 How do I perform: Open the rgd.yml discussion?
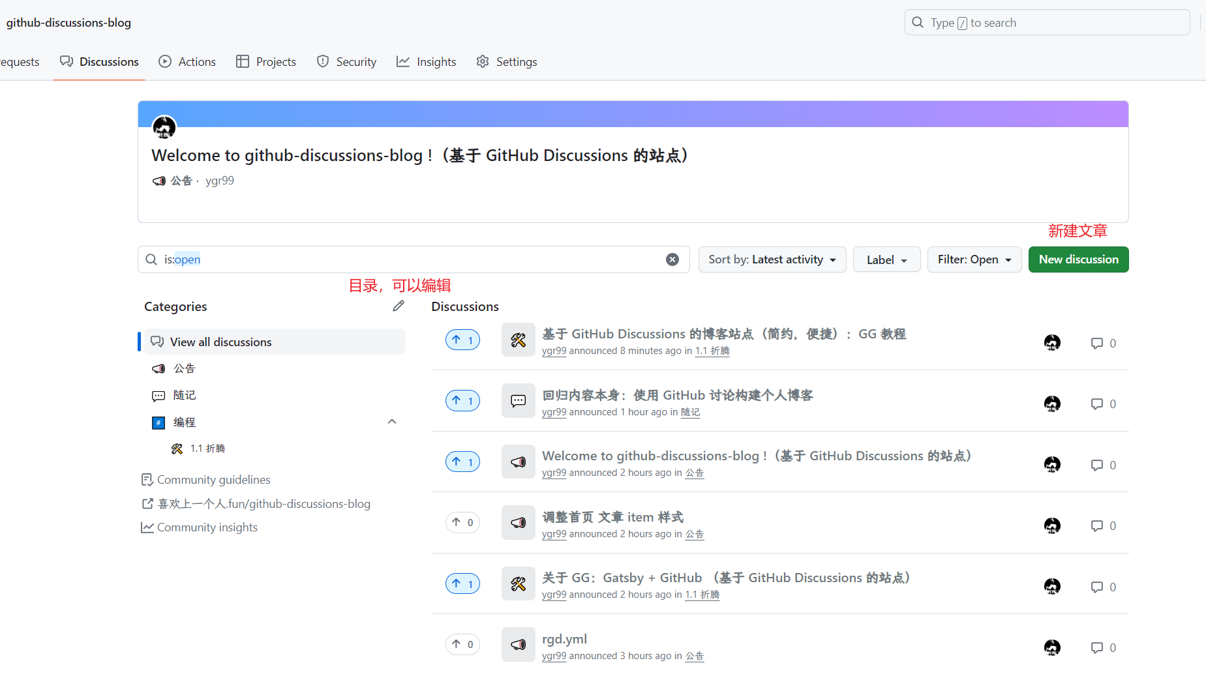tap(565, 639)
